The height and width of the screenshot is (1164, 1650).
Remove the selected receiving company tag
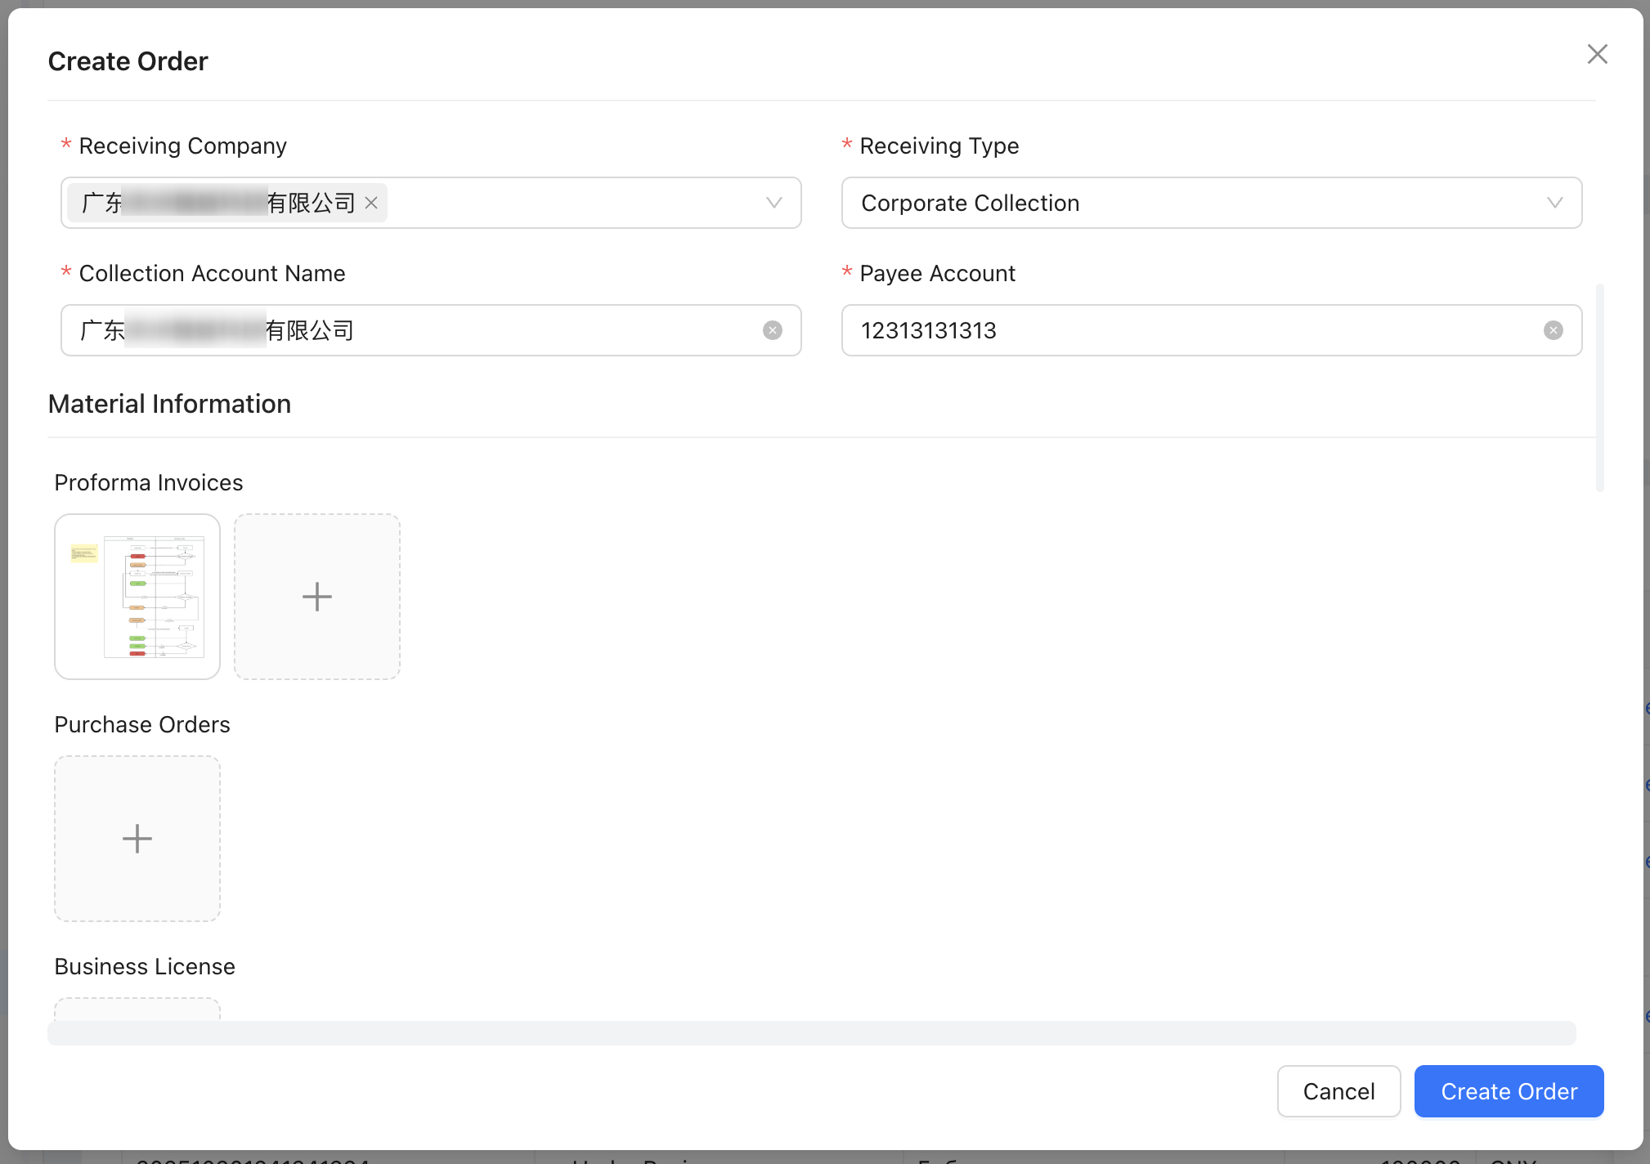tap(371, 203)
